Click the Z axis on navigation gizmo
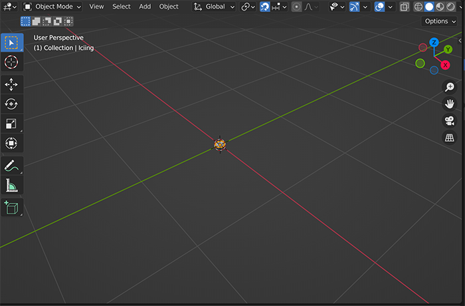Image resolution: width=465 pixels, height=306 pixels. click(434, 42)
